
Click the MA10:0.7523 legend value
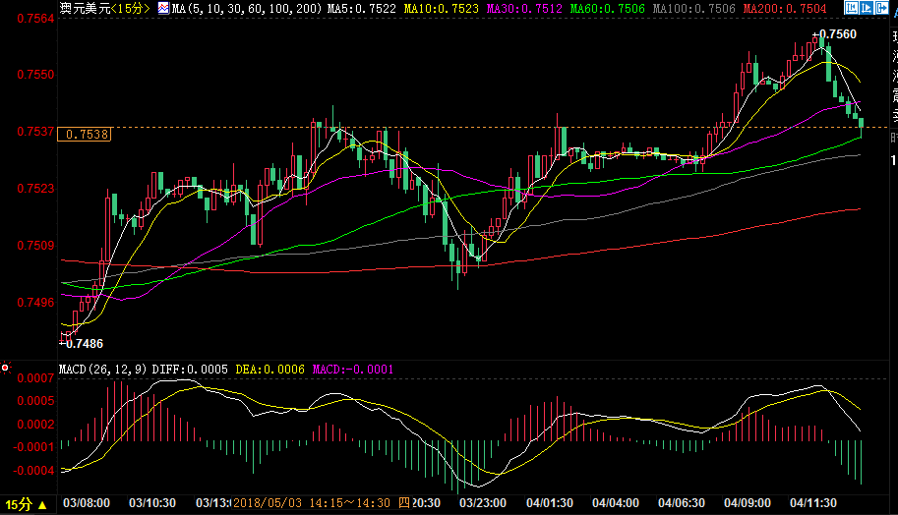[x=441, y=9]
